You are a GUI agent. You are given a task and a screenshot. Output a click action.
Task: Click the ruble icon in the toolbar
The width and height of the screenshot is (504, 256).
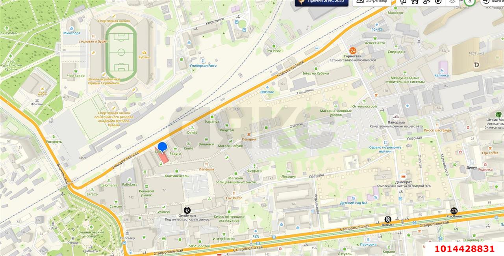(438, 1)
